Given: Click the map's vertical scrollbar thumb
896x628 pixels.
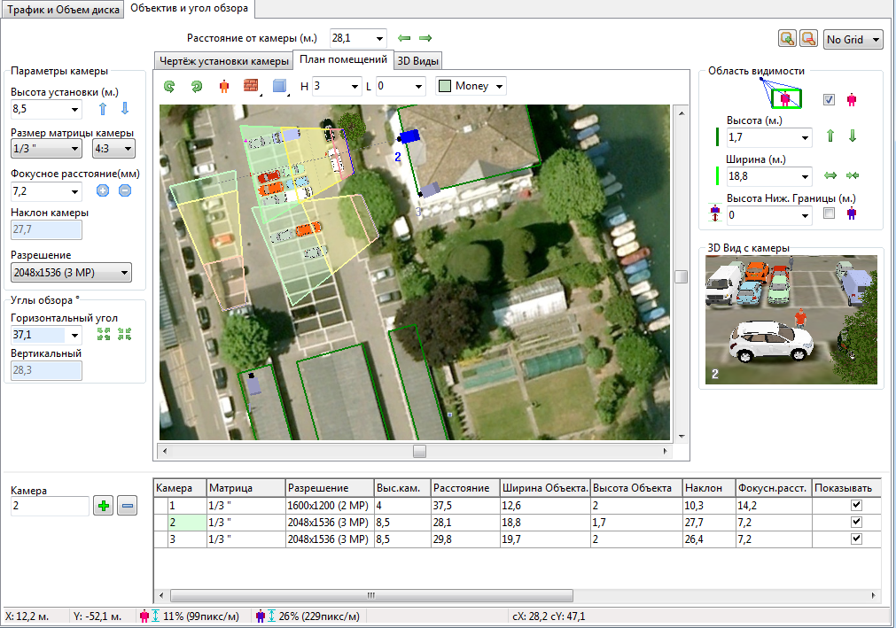Looking at the screenshot, I should coord(681,276).
